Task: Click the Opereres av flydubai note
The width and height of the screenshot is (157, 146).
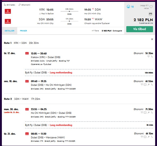Action: pos(41,64)
